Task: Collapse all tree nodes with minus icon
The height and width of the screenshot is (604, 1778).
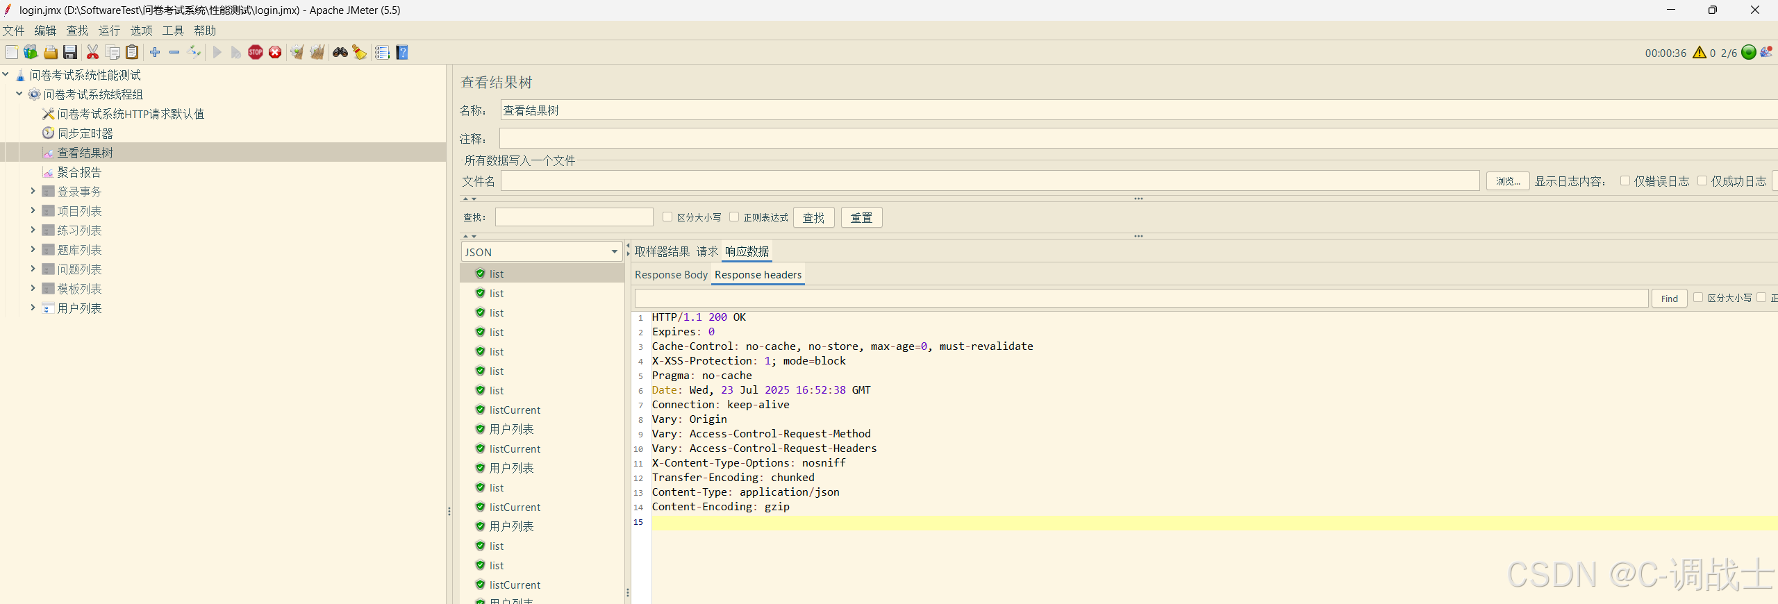Action: [x=174, y=53]
